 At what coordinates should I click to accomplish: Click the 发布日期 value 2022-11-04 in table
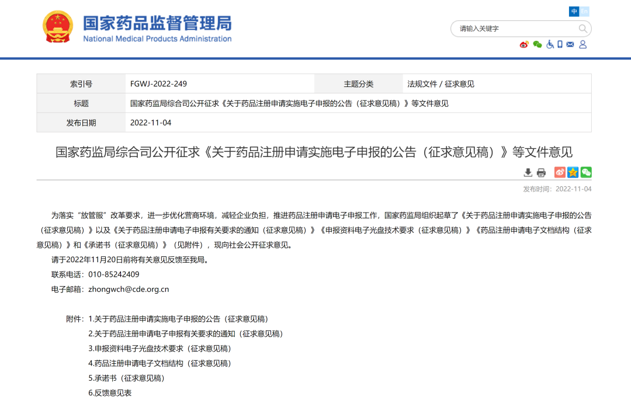151,123
